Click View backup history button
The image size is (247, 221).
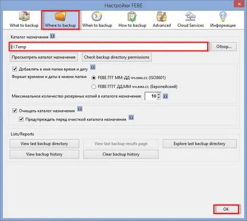pos(44,155)
